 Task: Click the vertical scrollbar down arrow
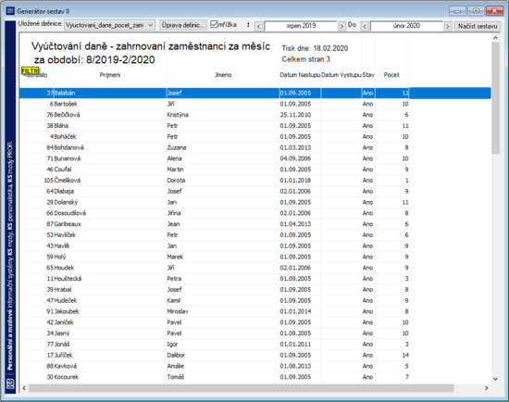[x=495, y=379]
